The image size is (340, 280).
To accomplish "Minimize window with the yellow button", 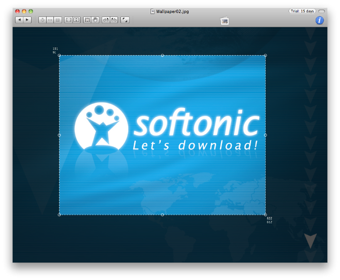I will pyautogui.click(x=24, y=11).
